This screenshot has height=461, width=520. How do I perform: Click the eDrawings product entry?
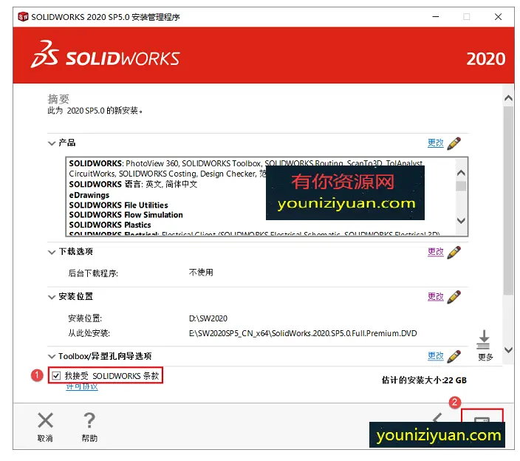tap(89, 195)
